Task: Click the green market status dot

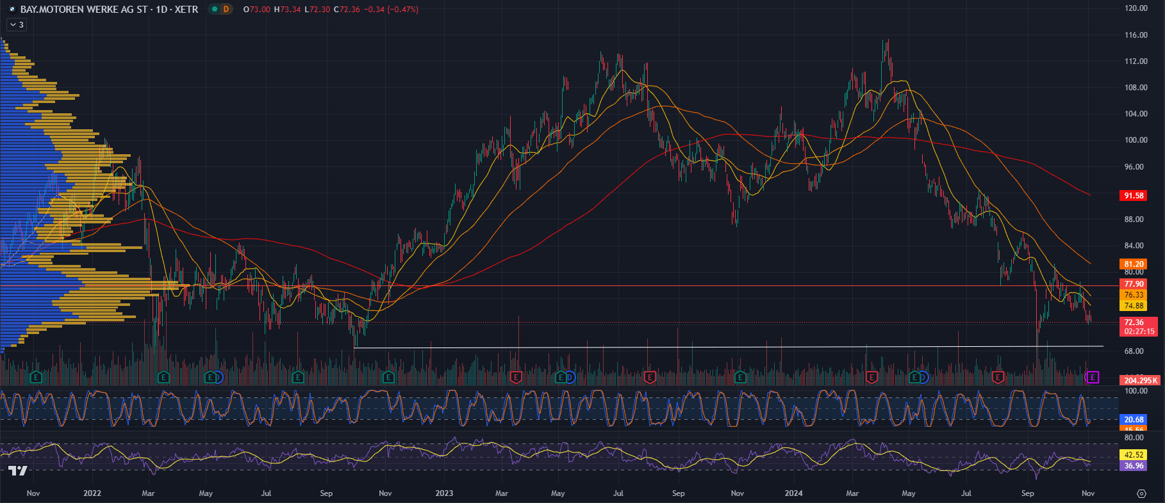Action: [x=215, y=9]
